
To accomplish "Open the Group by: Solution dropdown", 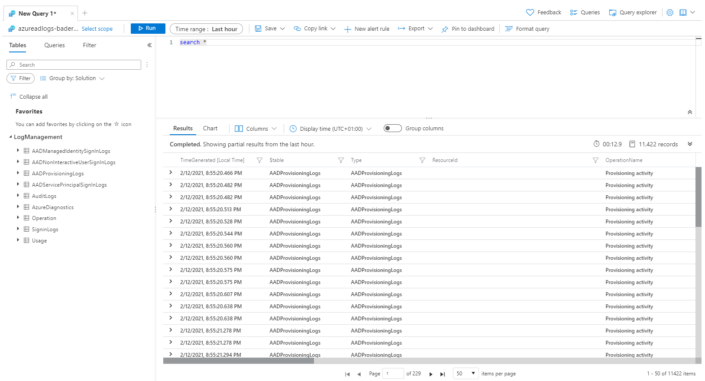I will [72, 78].
